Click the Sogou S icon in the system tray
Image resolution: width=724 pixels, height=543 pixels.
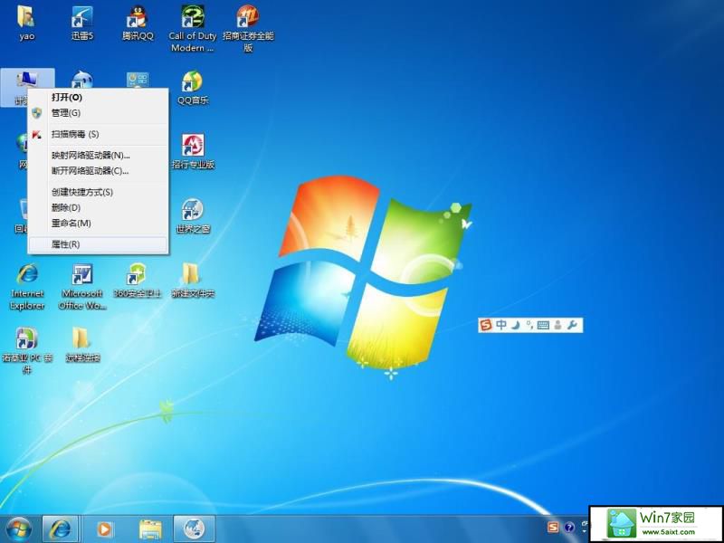(553, 528)
